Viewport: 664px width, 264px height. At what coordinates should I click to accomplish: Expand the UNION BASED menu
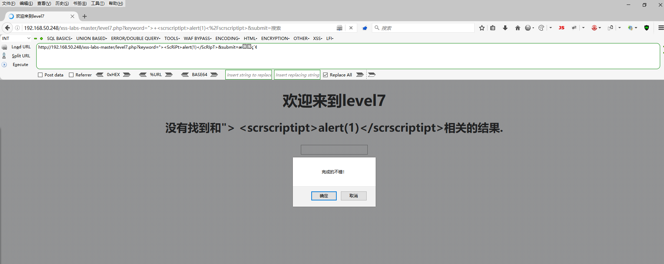[x=92, y=39]
